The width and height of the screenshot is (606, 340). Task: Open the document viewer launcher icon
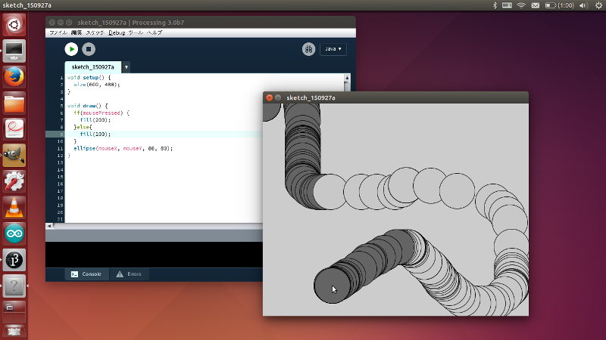(x=14, y=129)
